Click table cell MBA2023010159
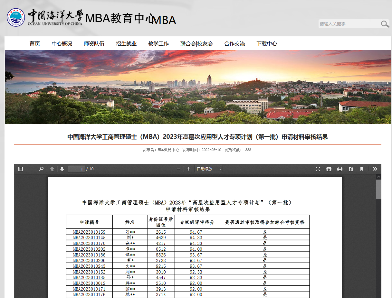 [x=89, y=232]
